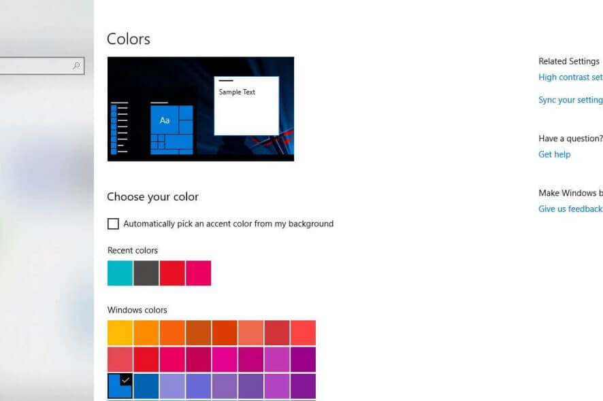The width and height of the screenshot is (603, 401).
Task: Click inside the sidebar search box
Action: (x=37, y=66)
